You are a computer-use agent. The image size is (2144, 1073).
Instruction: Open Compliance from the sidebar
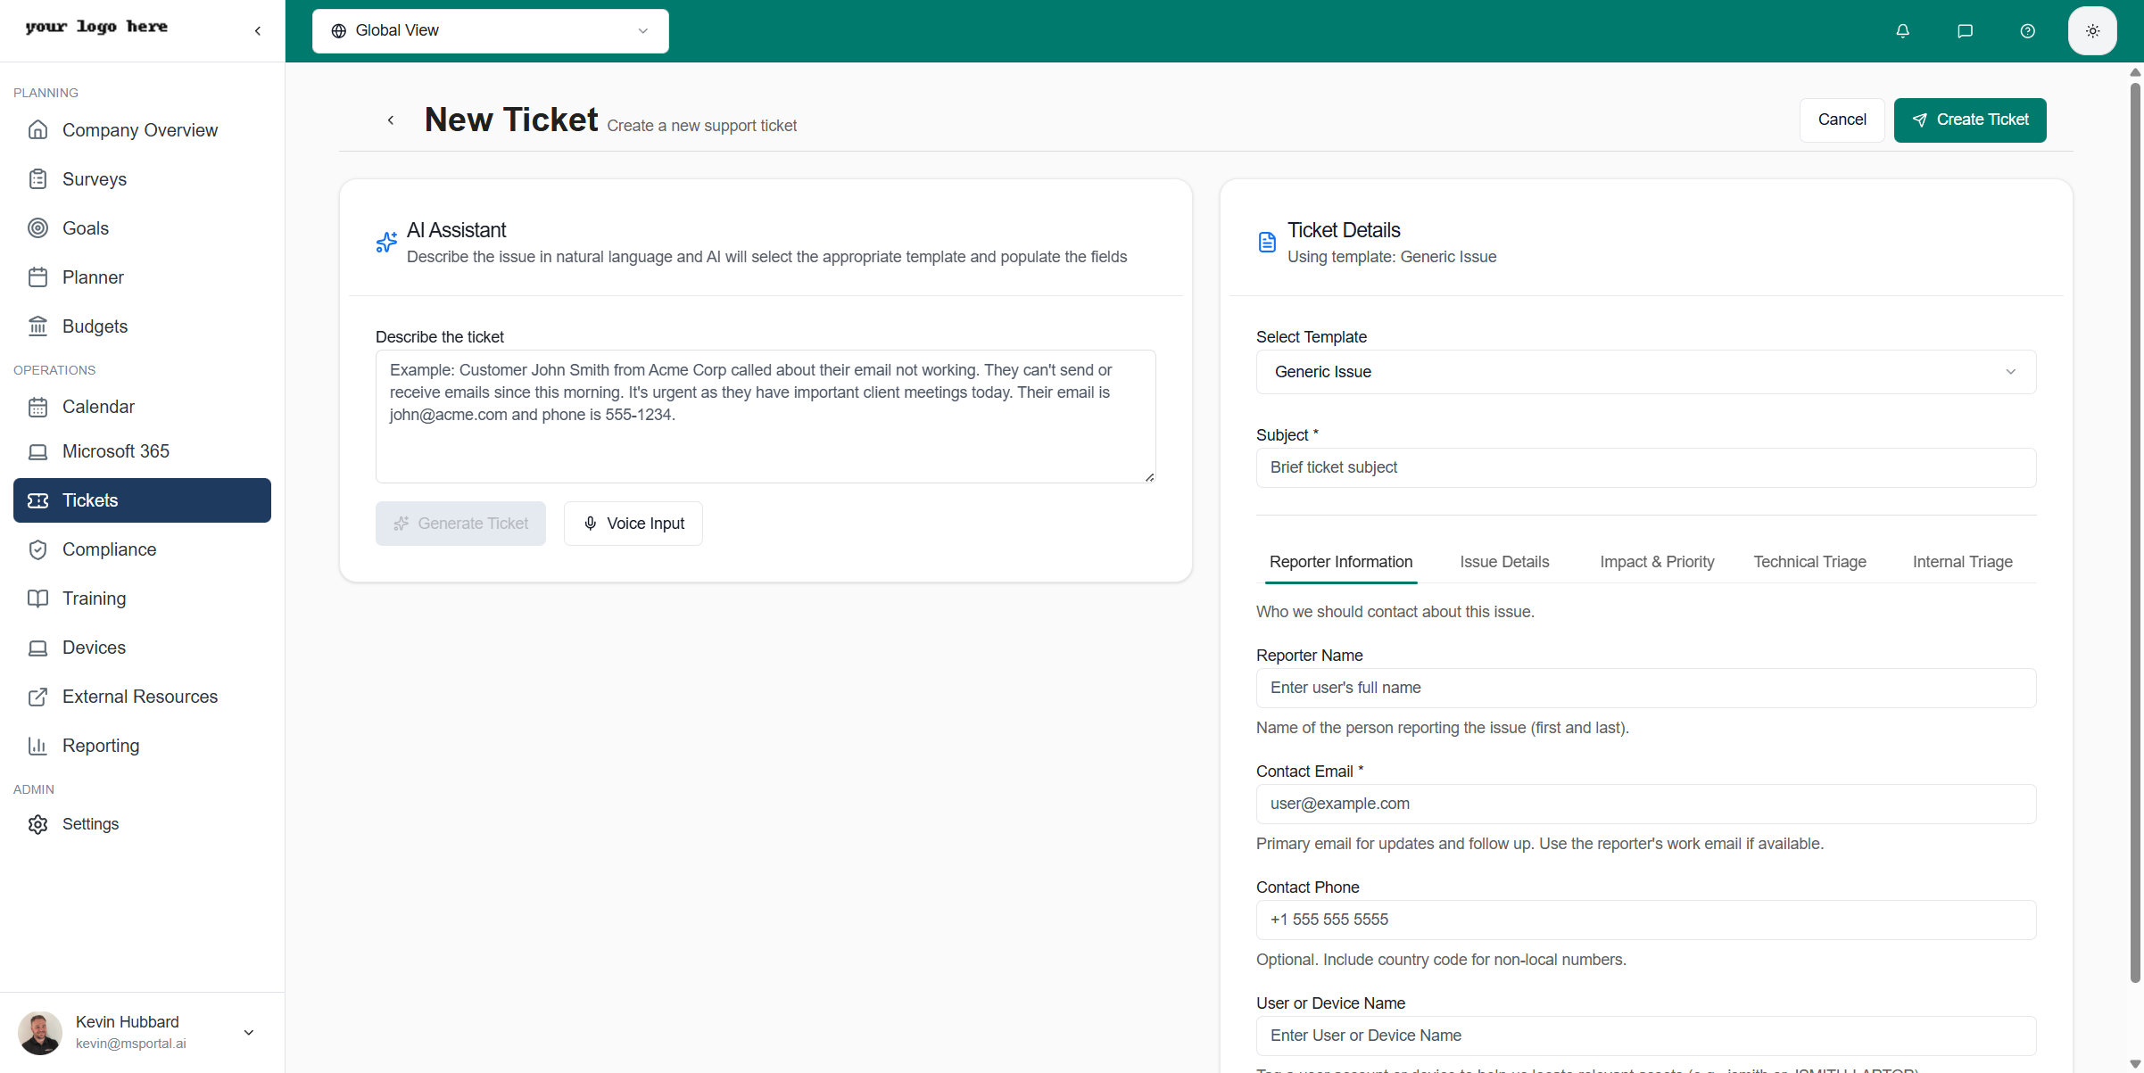[x=109, y=549]
